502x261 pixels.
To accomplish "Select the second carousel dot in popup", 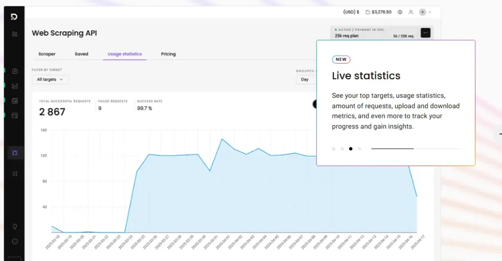I will click(x=342, y=148).
